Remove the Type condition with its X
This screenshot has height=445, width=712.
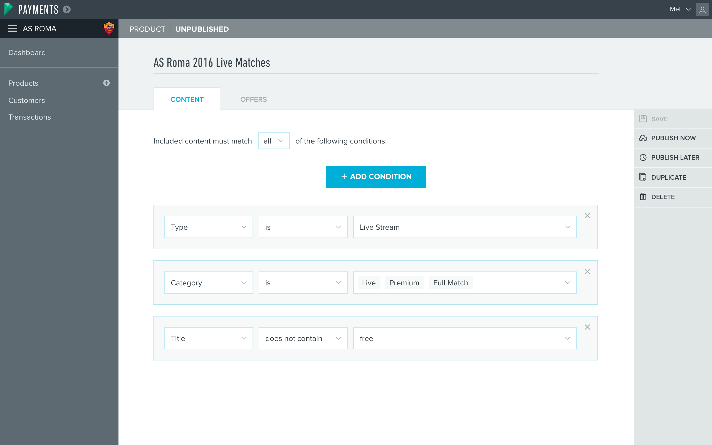pos(587,216)
